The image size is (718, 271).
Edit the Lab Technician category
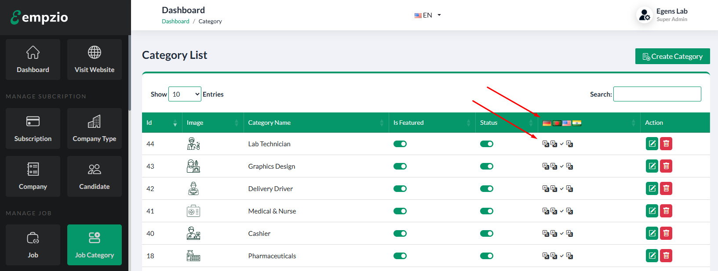652,144
